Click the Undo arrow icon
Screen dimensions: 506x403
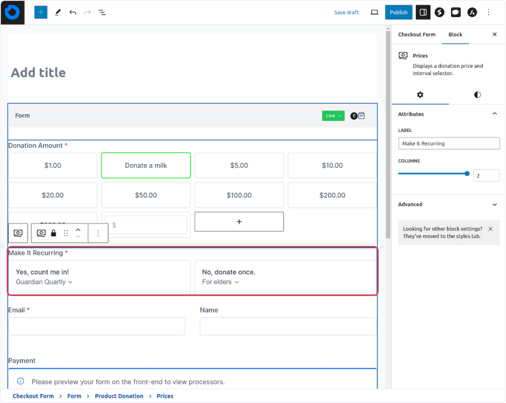click(73, 12)
